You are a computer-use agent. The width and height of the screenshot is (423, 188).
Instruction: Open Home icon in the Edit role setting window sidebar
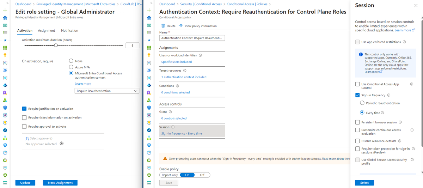pyautogui.click(x=5, y=18)
